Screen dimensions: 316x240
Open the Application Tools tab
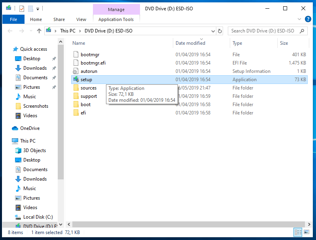click(x=116, y=19)
